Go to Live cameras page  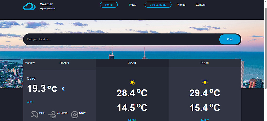click(158, 5)
